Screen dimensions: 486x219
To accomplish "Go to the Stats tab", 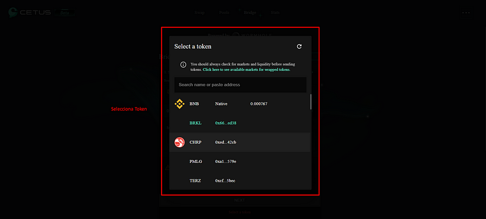I will coord(275,13).
